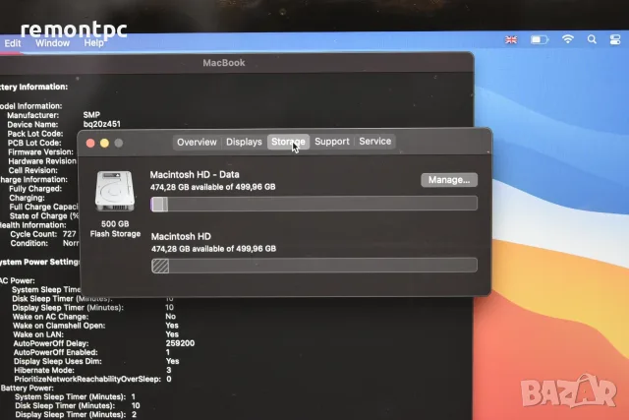Screen dimensions: 629x420
Task: Select the "AutoPowerOff Enabled:" label
Action: point(55,352)
